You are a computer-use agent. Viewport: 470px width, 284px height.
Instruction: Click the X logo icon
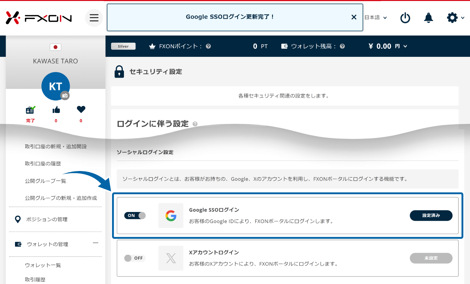[x=171, y=258]
